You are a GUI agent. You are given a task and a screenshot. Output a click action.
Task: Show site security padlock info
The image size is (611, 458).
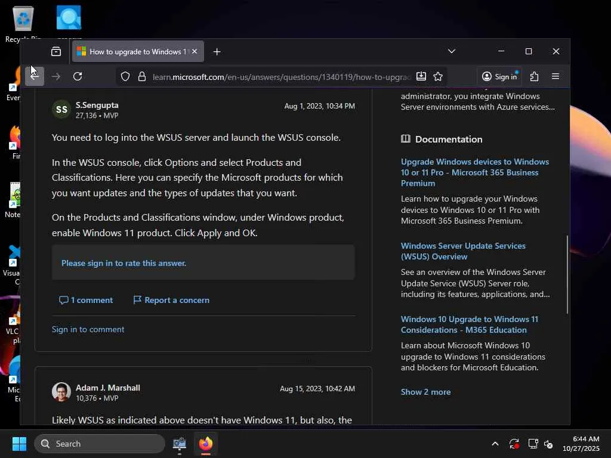(x=142, y=76)
